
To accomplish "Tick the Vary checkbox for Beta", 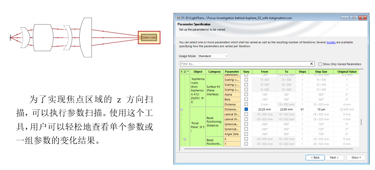I will pos(246,100).
